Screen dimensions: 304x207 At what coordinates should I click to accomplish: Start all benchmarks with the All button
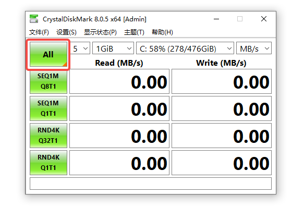[48, 54]
